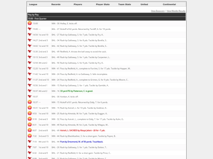This screenshot has height=159, width=213.
Task: Click team icon on the 14:02 row
Action: pos(30,46)
